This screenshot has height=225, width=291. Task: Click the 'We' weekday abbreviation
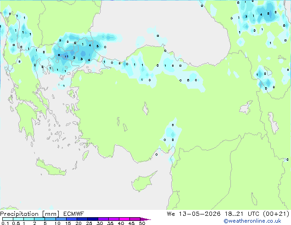point(171,214)
